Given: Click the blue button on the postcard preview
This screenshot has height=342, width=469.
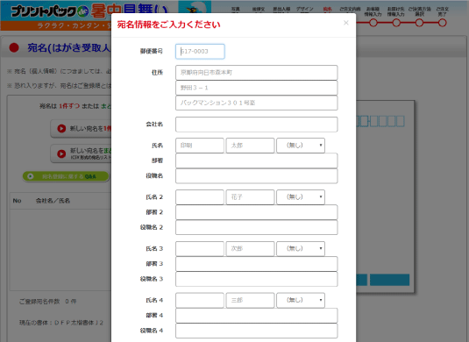Looking at the screenshot, I should (390, 280).
